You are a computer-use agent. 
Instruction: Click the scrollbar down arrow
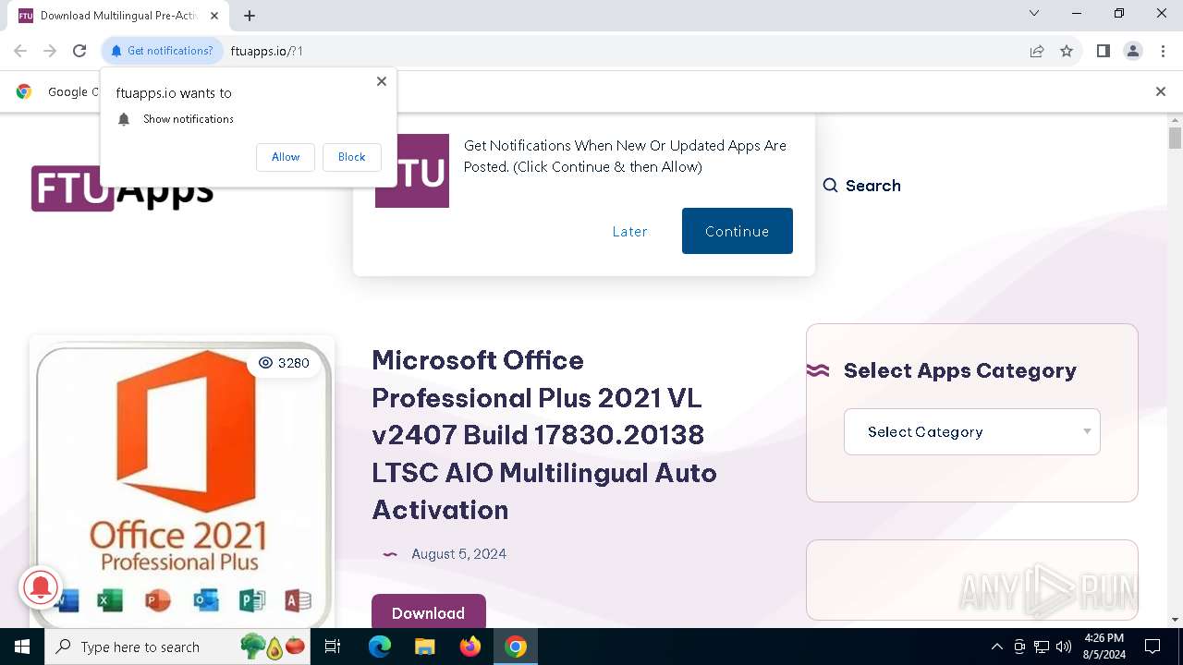tap(1175, 620)
